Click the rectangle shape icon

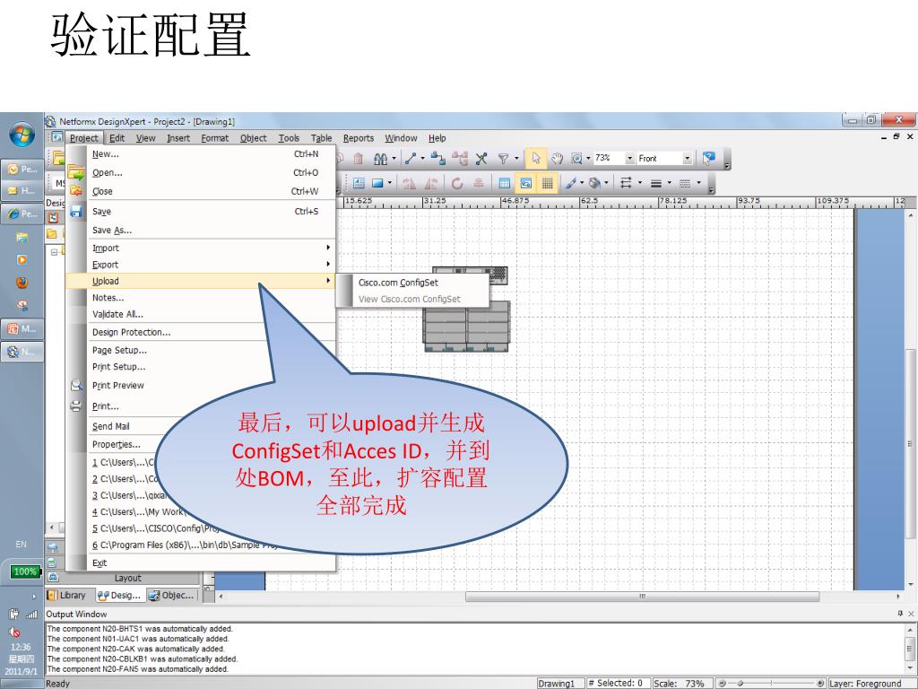[377, 183]
